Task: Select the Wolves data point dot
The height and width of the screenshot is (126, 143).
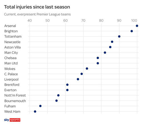Action: coord(87,68)
